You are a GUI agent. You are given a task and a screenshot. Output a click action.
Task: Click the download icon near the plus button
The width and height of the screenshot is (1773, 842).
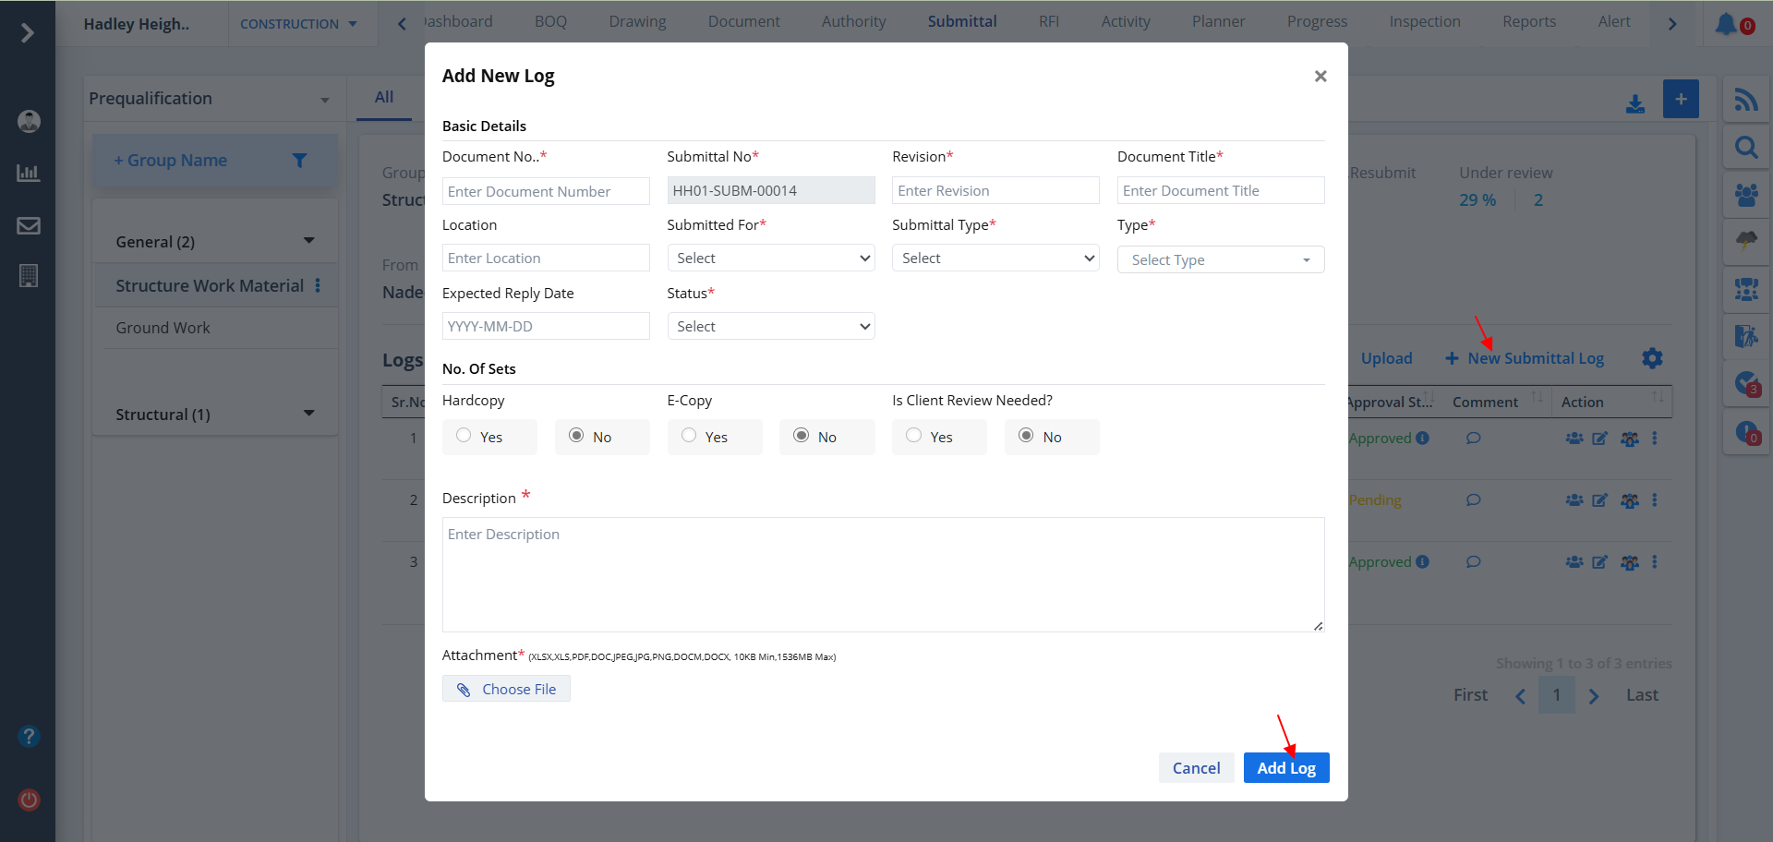tap(1635, 103)
